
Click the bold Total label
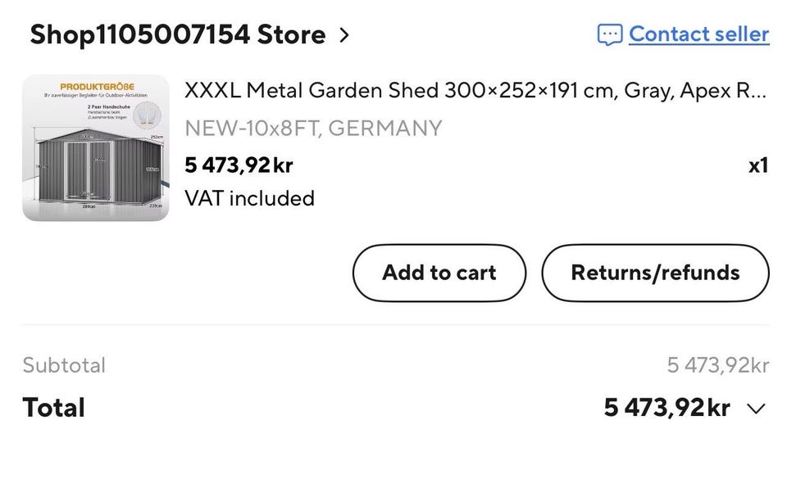coord(54,407)
